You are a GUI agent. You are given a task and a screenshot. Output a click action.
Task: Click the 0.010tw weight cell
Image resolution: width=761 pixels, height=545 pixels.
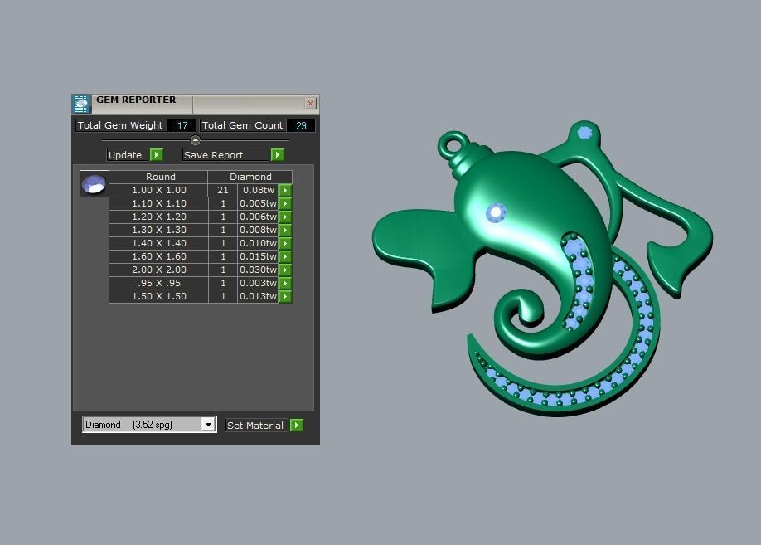tap(258, 243)
